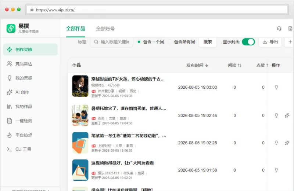This screenshot has width=294, height=191.
Task: Click the lock icon in address bar
Action: click(x=32, y=10)
